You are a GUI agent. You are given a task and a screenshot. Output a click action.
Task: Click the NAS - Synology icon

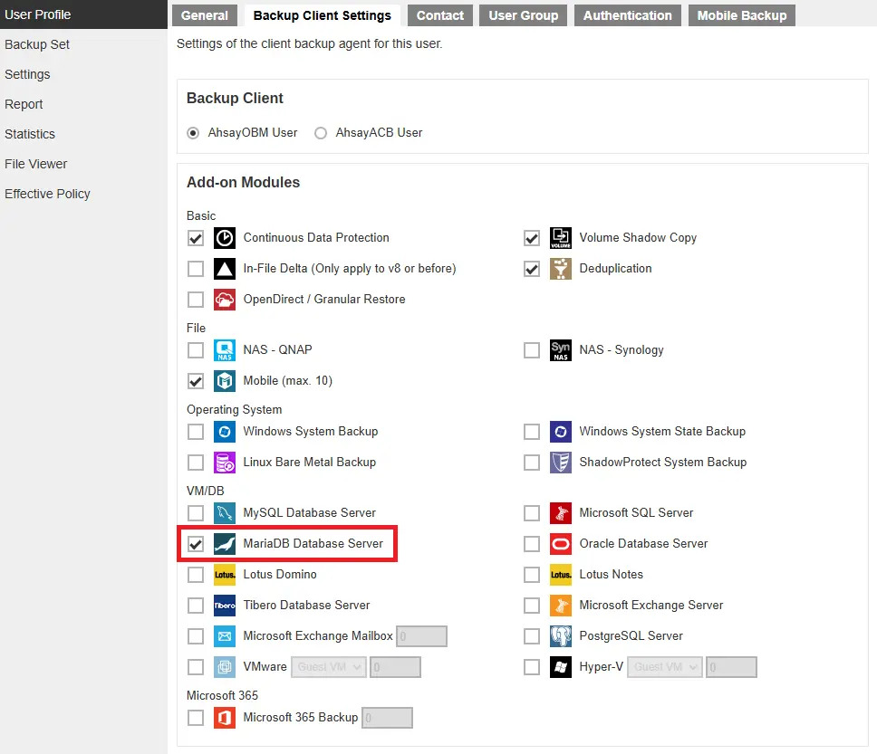(x=561, y=350)
